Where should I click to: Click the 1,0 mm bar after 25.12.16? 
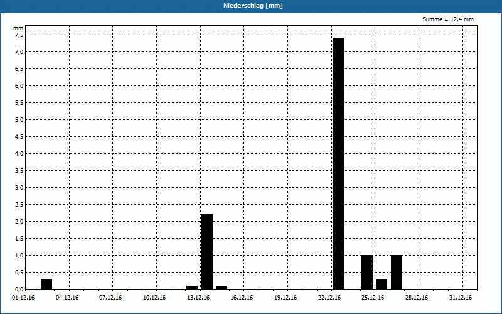point(397,273)
